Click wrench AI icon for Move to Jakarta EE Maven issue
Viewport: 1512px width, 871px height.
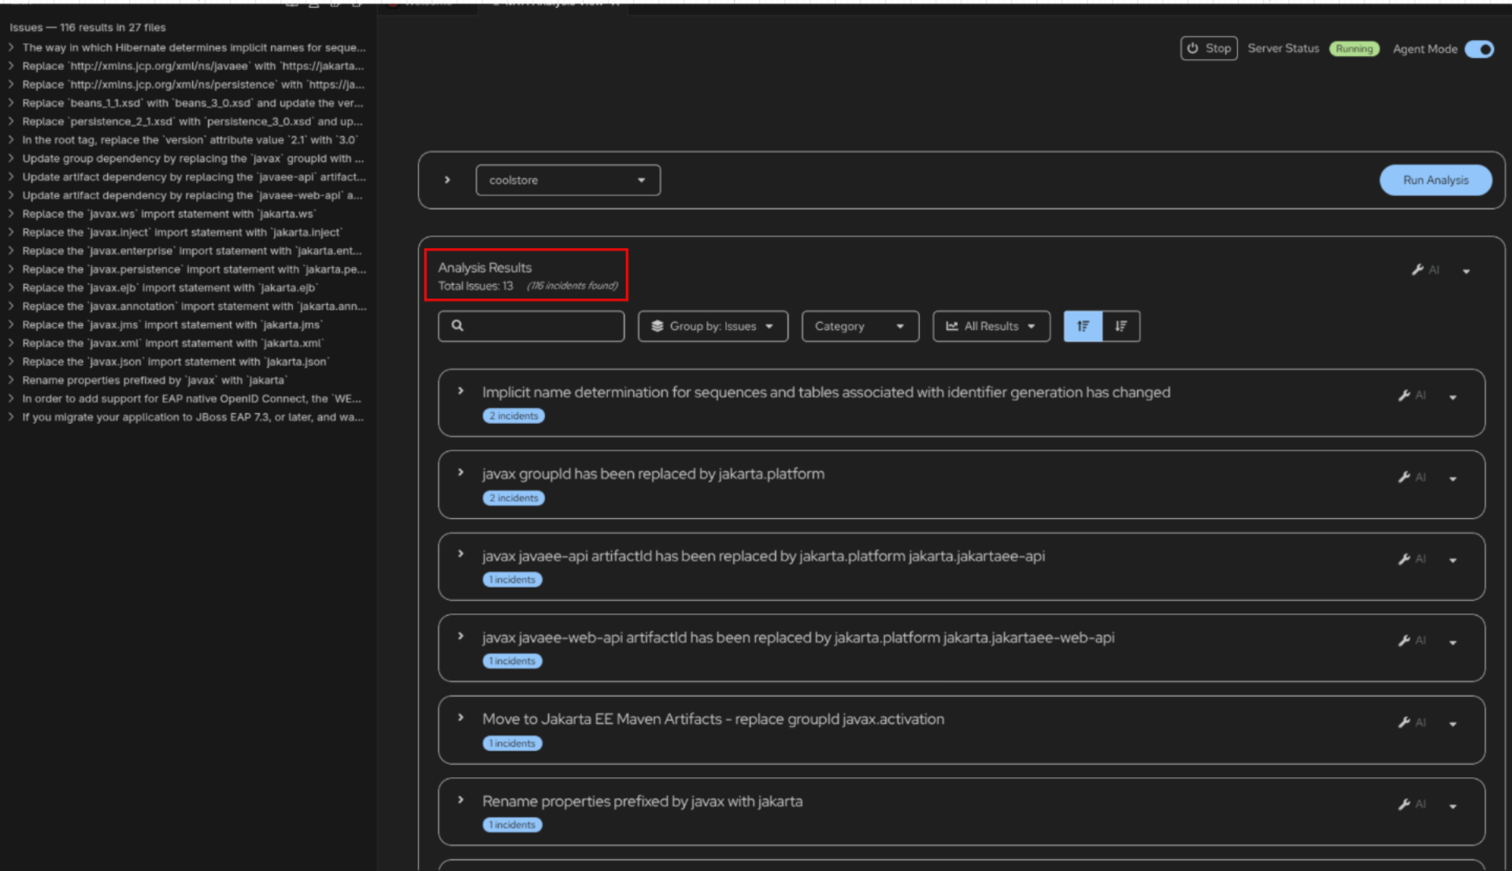1412,723
